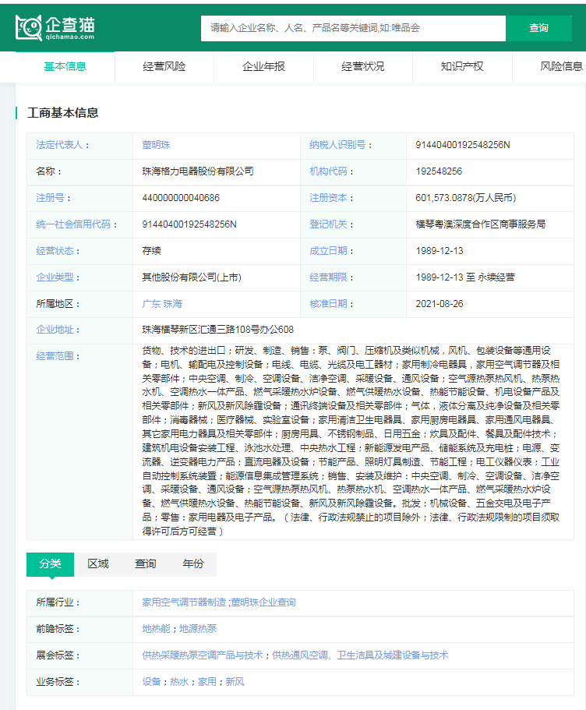This screenshot has width=586, height=710.
Task: Click the green 查询 search button
Action: click(538, 28)
